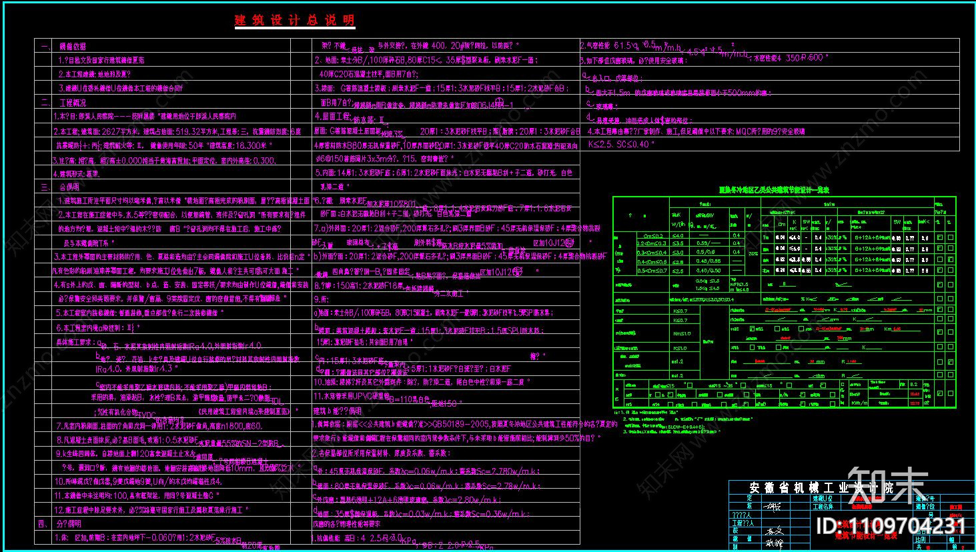976x552 pixels.
Task: Click the red title '建筑设计总说明'
Action: click(294, 21)
